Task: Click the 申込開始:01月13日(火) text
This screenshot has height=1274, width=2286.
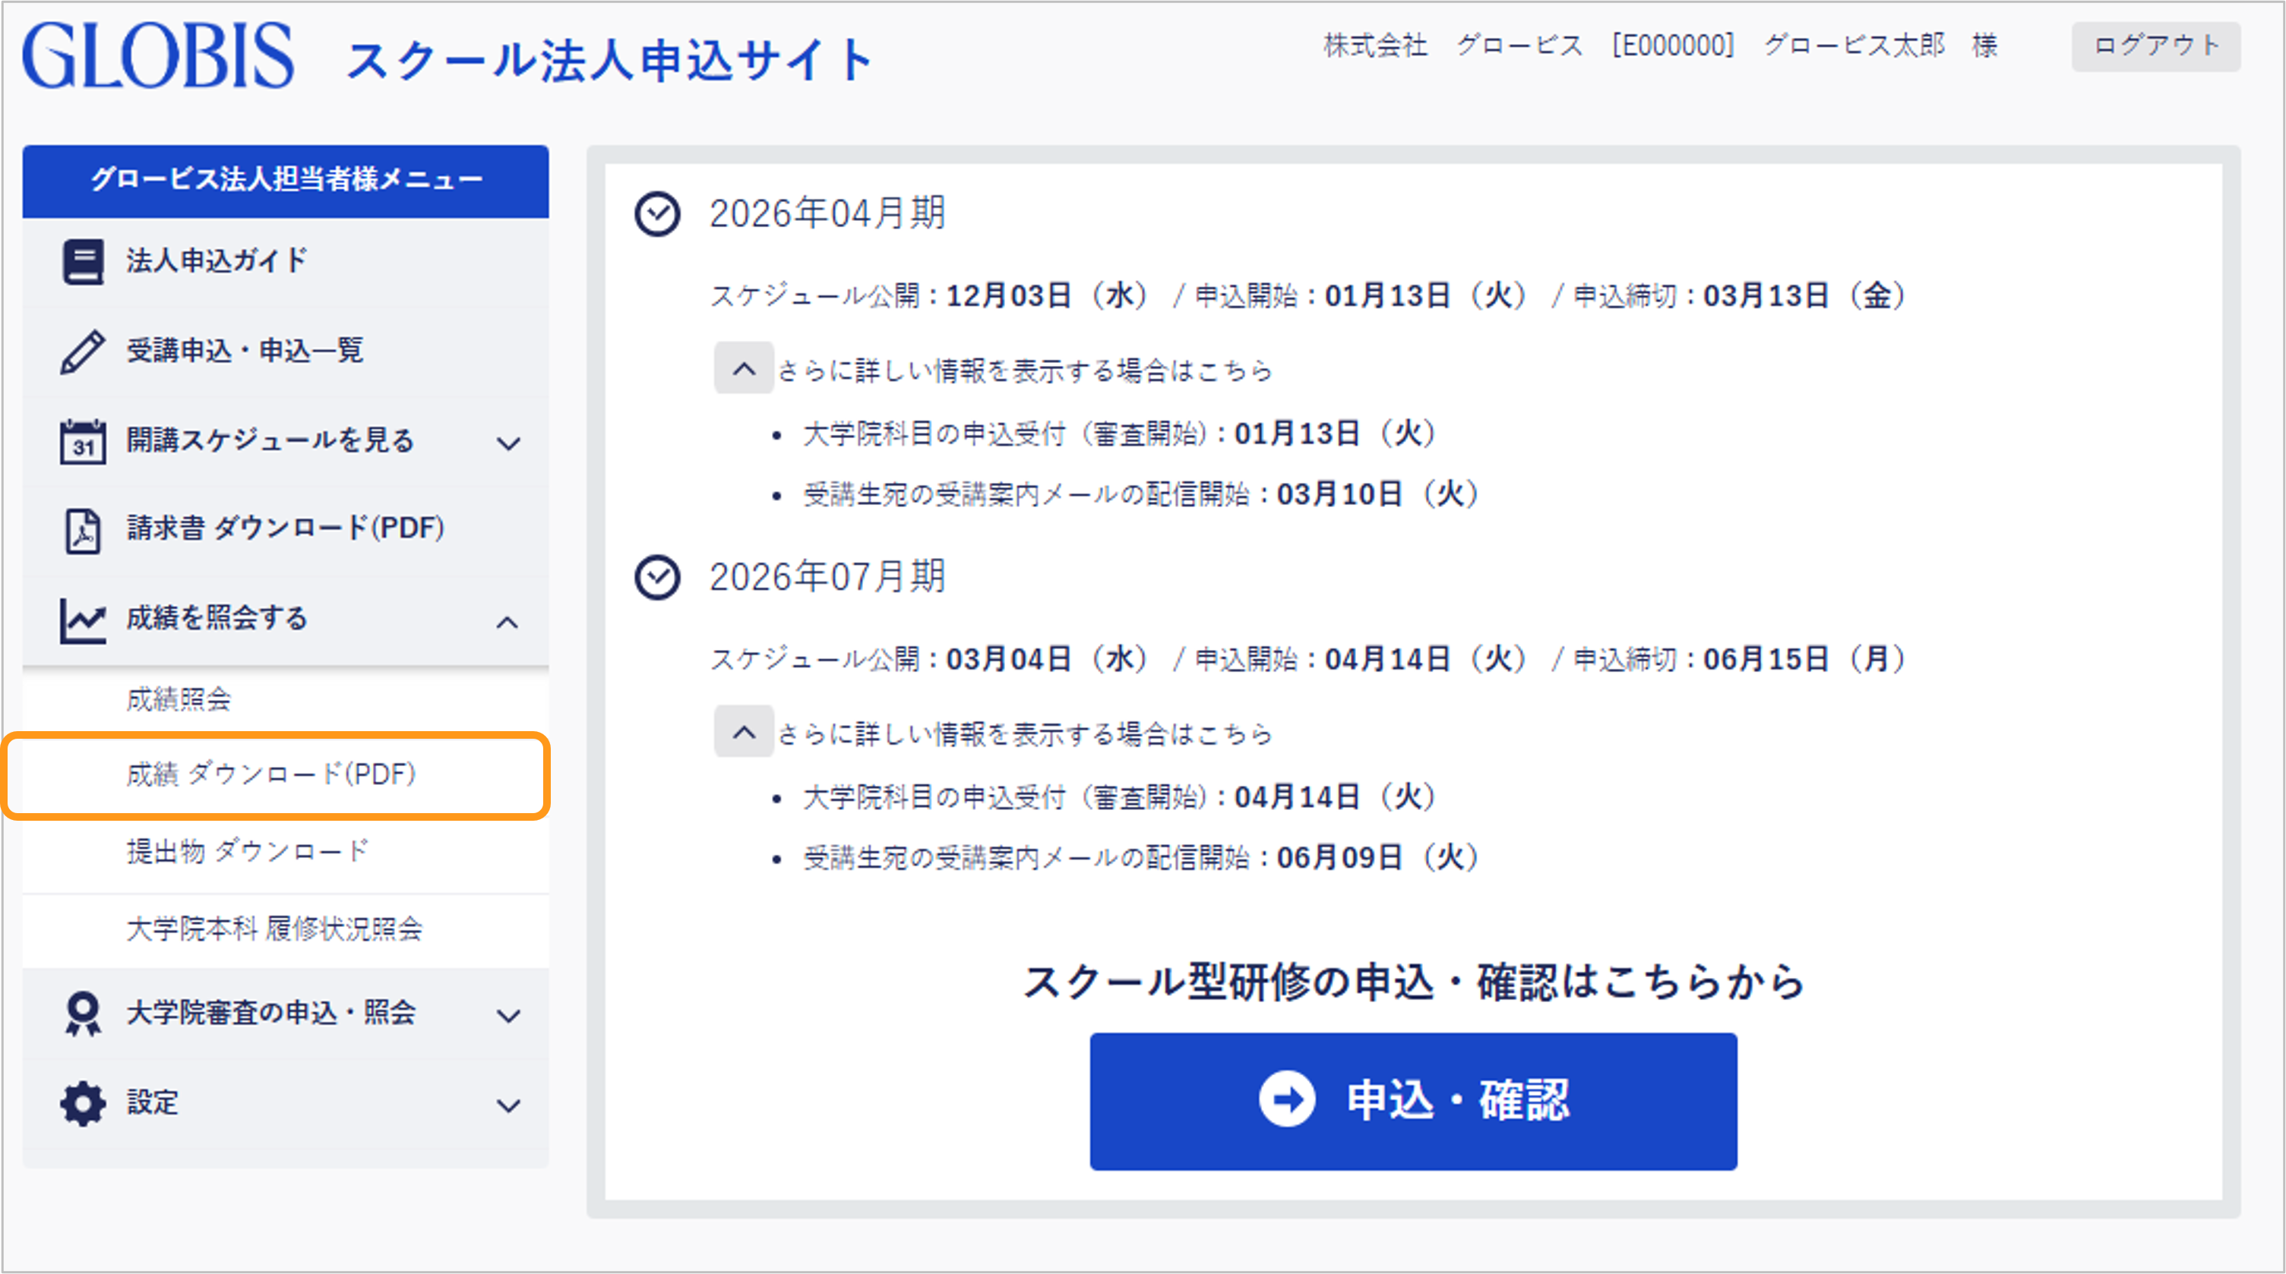Action: 1361,296
